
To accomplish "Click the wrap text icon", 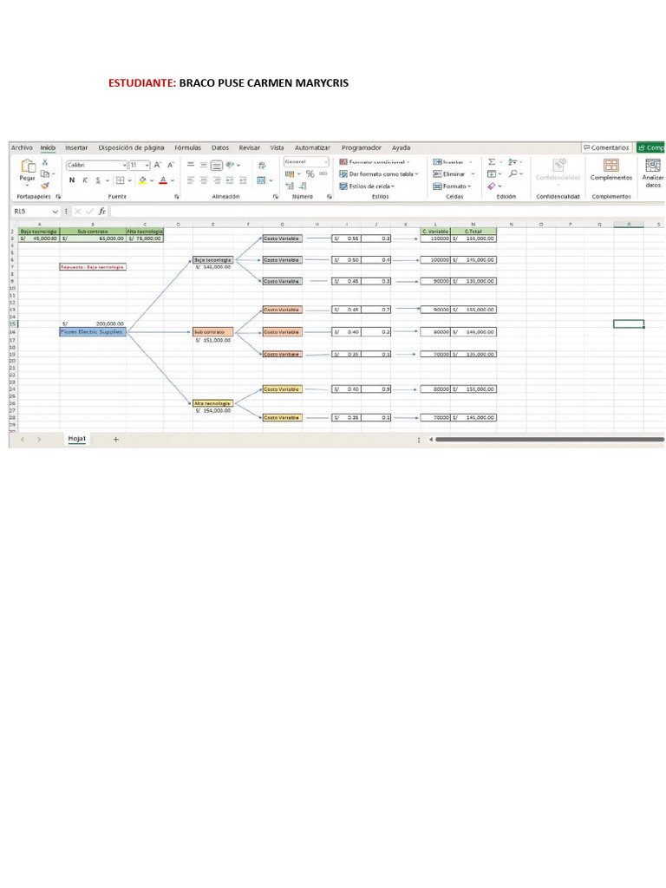I will [x=262, y=166].
